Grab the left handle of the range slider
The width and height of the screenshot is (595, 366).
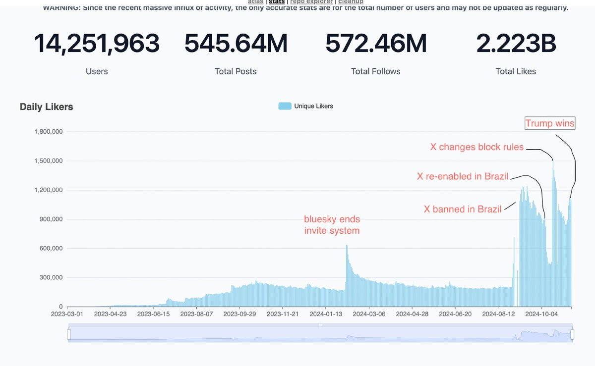click(x=69, y=335)
